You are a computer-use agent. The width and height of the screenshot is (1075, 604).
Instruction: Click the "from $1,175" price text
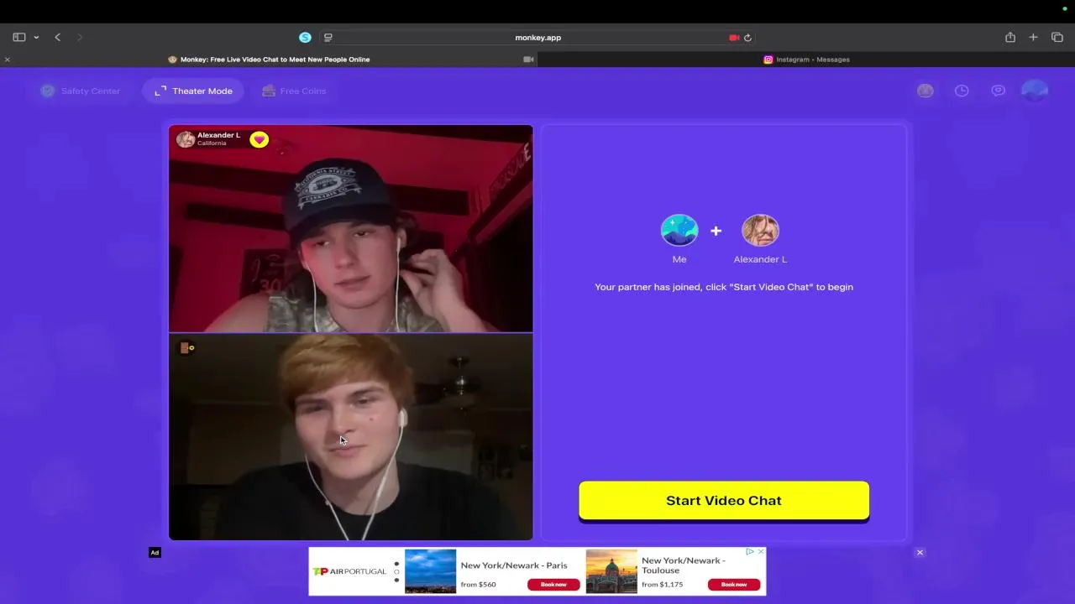663,584
